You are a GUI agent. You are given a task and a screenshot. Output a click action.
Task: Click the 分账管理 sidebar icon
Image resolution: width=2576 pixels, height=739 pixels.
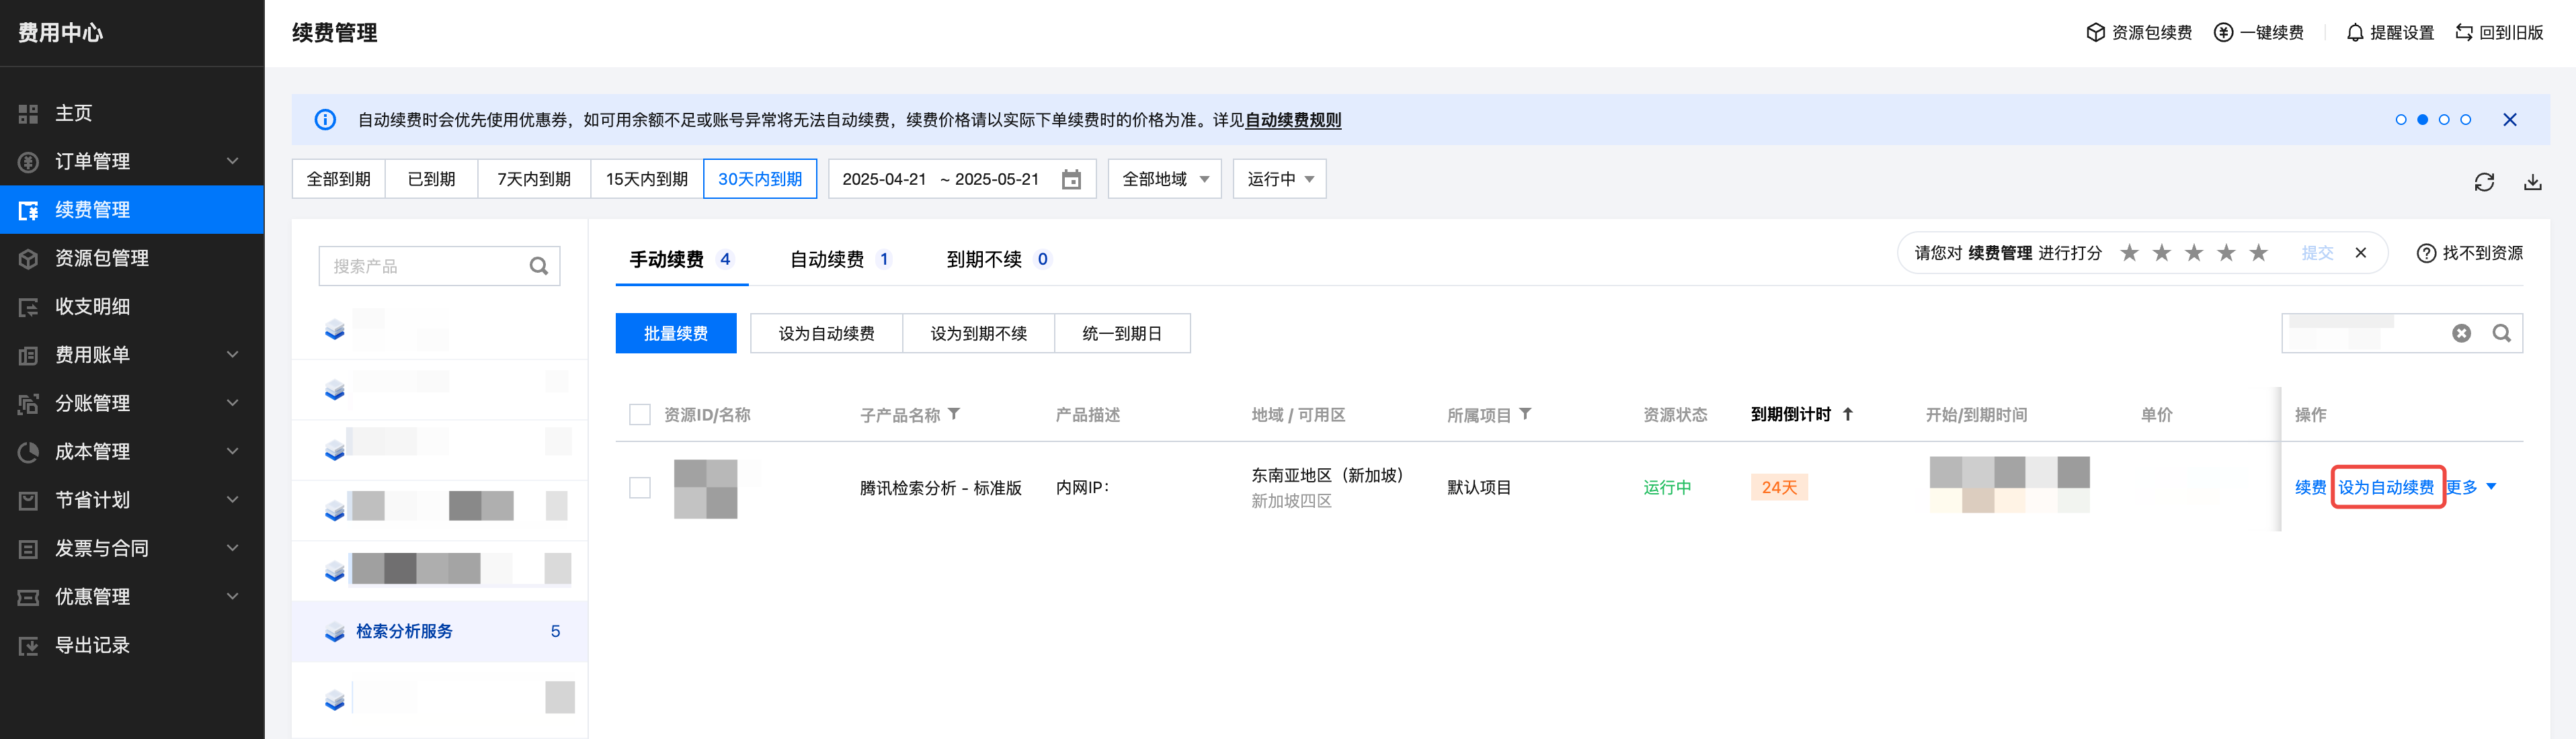[28, 404]
